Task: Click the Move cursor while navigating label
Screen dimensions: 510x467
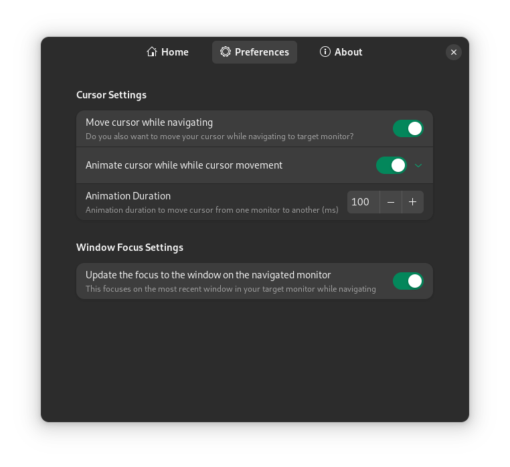Action: (x=149, y=122)
